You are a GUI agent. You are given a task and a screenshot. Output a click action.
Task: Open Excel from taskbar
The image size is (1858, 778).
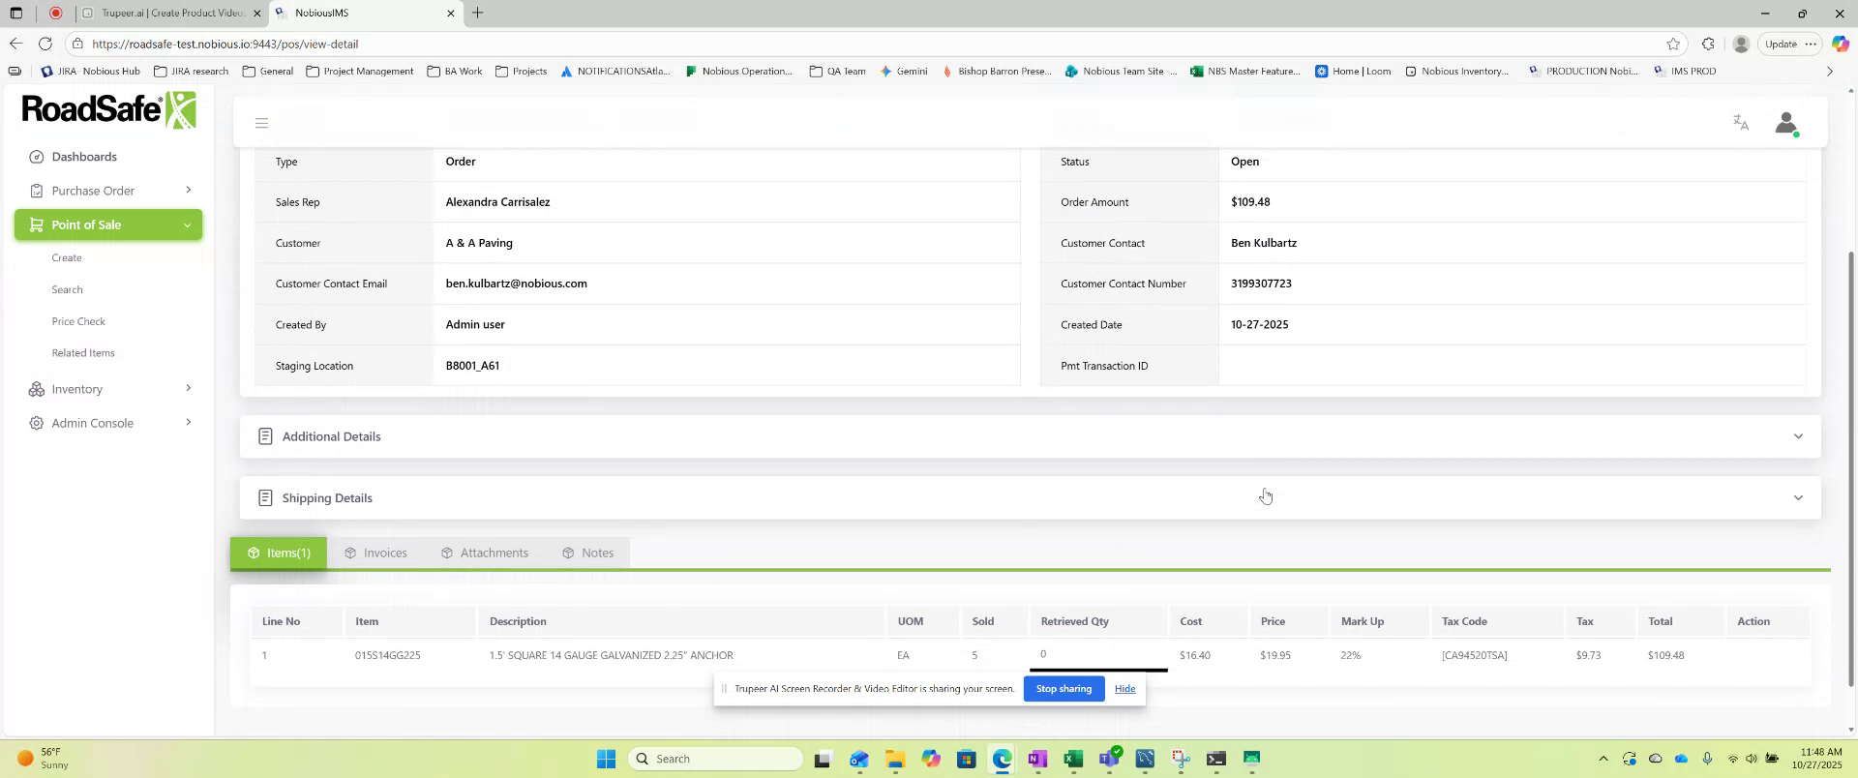1073,759
